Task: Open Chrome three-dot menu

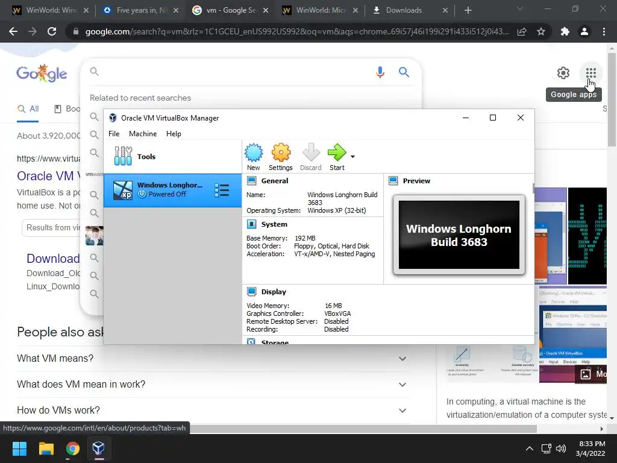Action: point(604,31)
